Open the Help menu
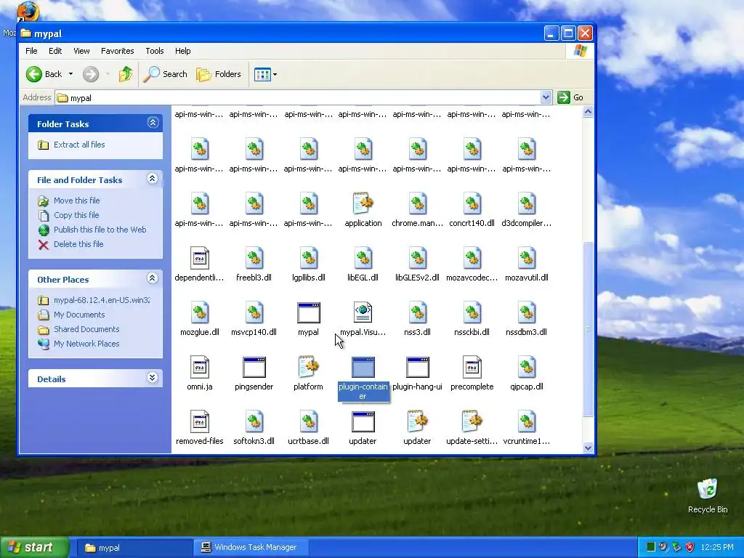The width and height of the screenshot is (744, 558). (x=182, y=51)
